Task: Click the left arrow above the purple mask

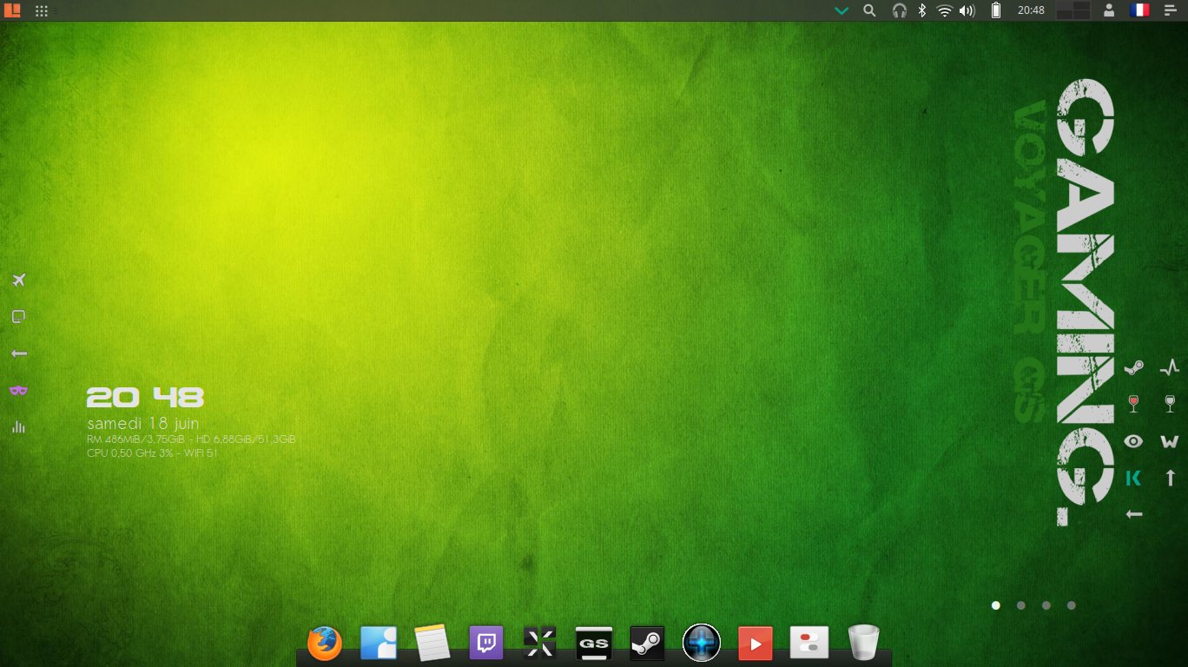Action: pyautogui.click(x=19, y=353)
